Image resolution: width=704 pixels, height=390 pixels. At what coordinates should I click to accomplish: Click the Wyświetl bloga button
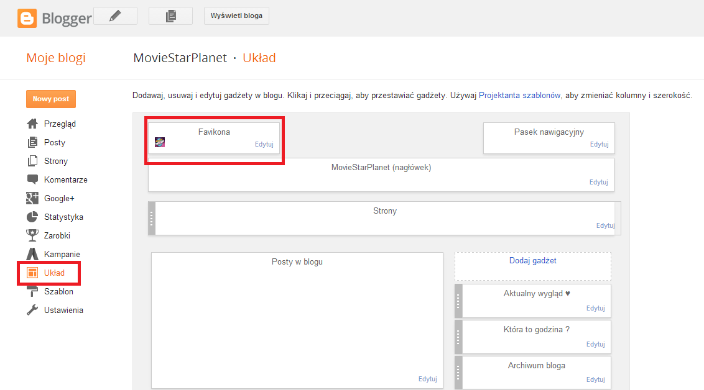coord(236,16)
